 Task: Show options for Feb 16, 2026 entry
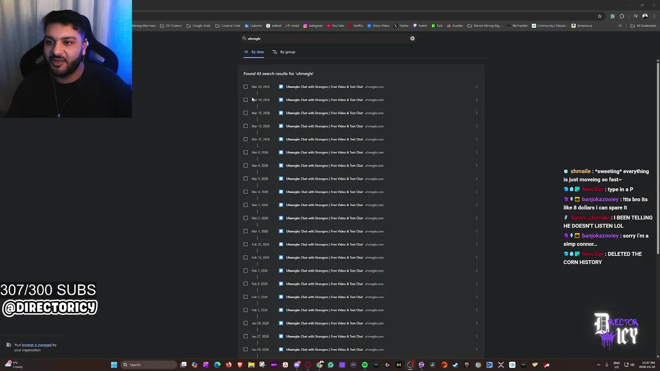coord(476,258)
